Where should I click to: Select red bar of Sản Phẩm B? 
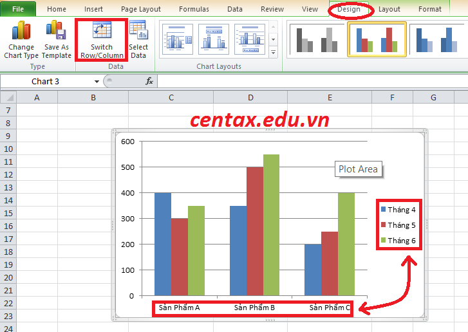click(255, 231)
